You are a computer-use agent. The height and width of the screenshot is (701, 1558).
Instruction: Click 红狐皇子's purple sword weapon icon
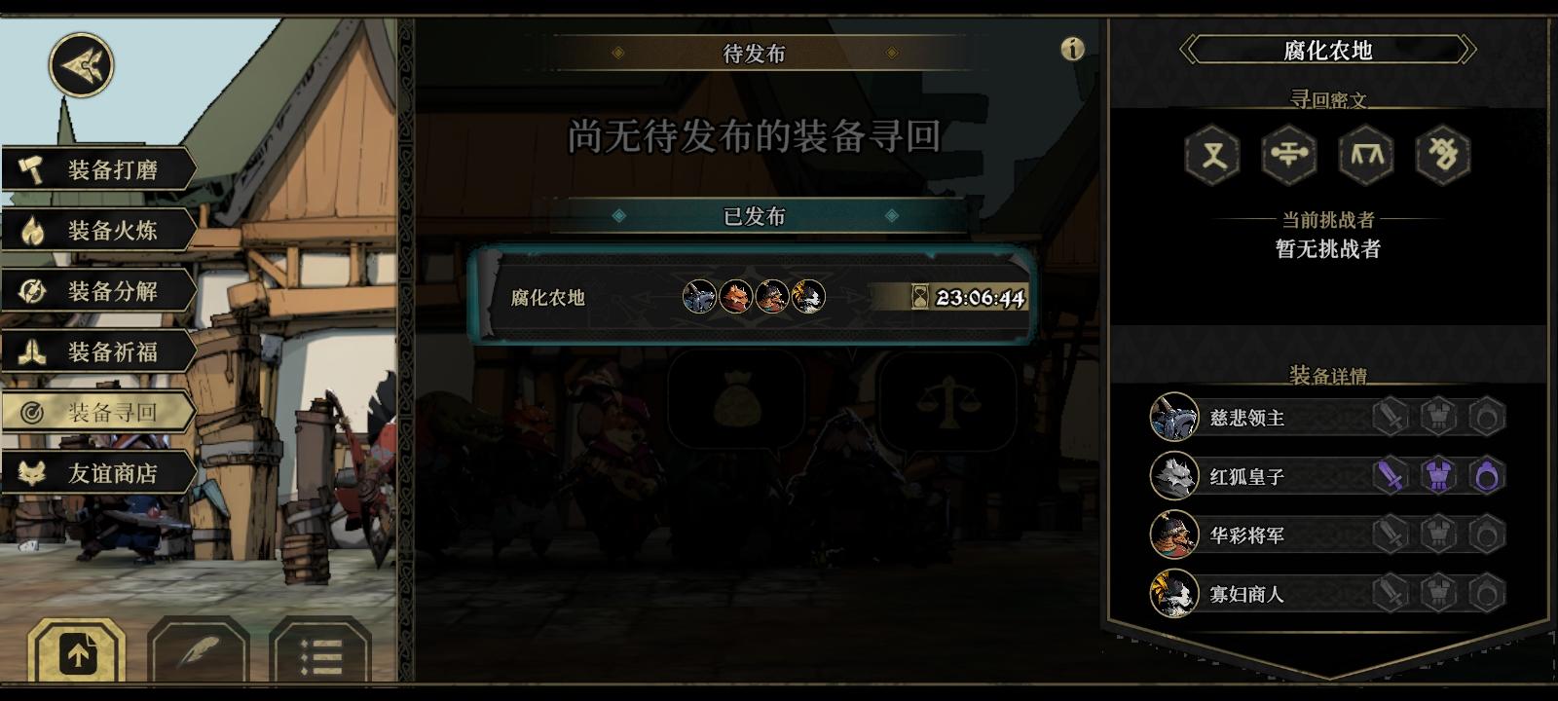(1391, 476)
